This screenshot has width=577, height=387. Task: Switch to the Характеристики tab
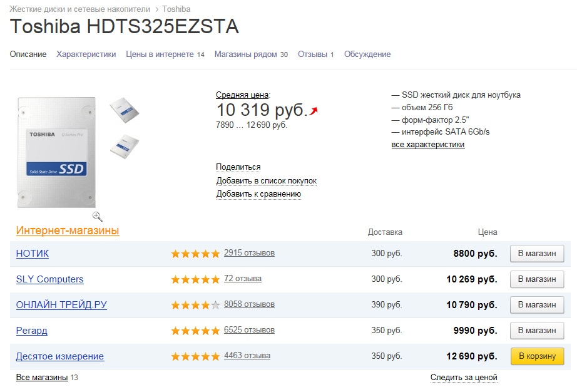[86, 54]
